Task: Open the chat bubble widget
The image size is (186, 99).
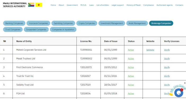Action: click(x=179, y=93)
